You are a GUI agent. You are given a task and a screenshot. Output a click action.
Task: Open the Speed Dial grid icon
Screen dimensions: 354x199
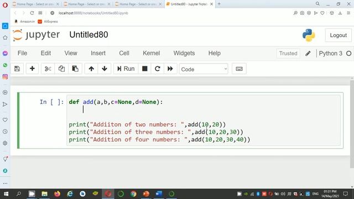click(x=40, y=13)
